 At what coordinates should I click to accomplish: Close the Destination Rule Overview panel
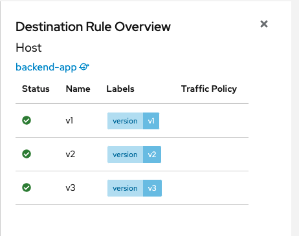(x=264, y=24)
